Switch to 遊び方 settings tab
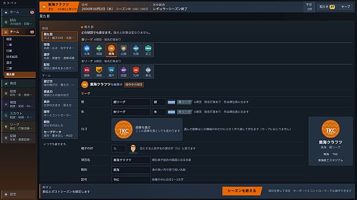This screenshot has height=200, width=357. pos(60,83)
